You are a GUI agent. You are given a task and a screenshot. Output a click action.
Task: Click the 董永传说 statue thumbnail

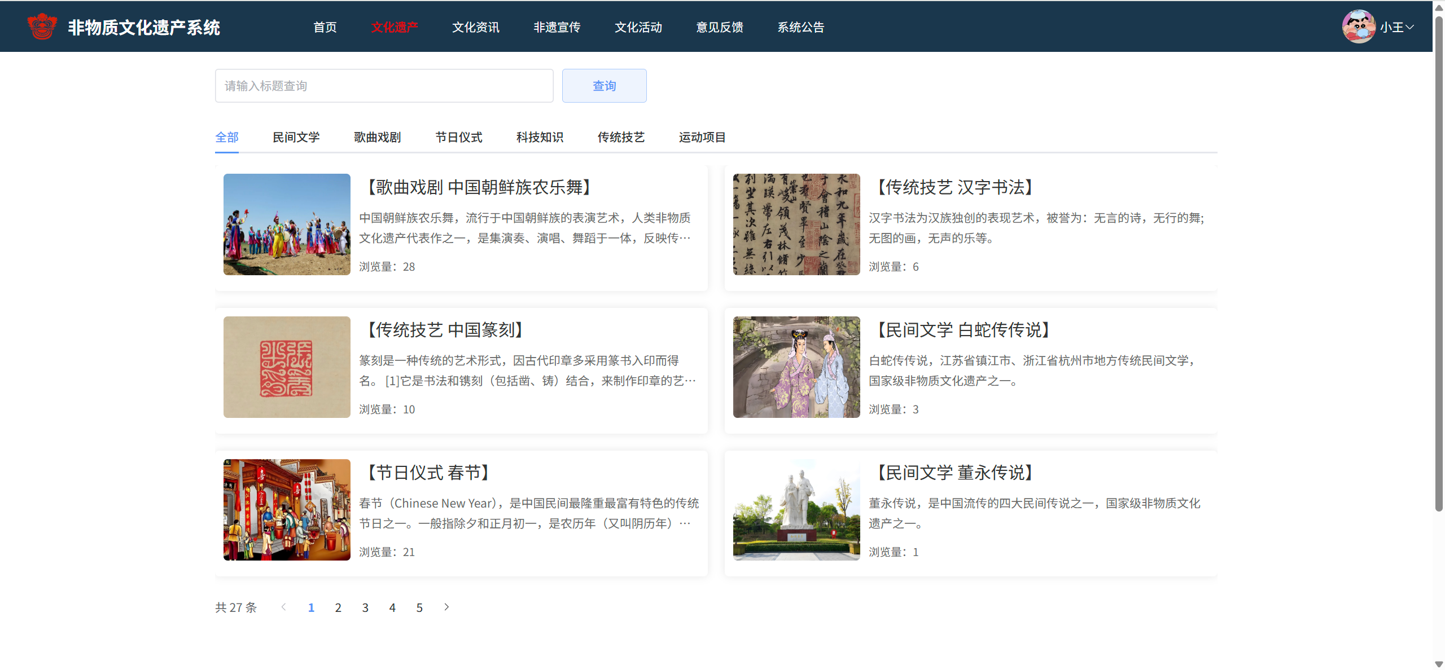(796, 510)
